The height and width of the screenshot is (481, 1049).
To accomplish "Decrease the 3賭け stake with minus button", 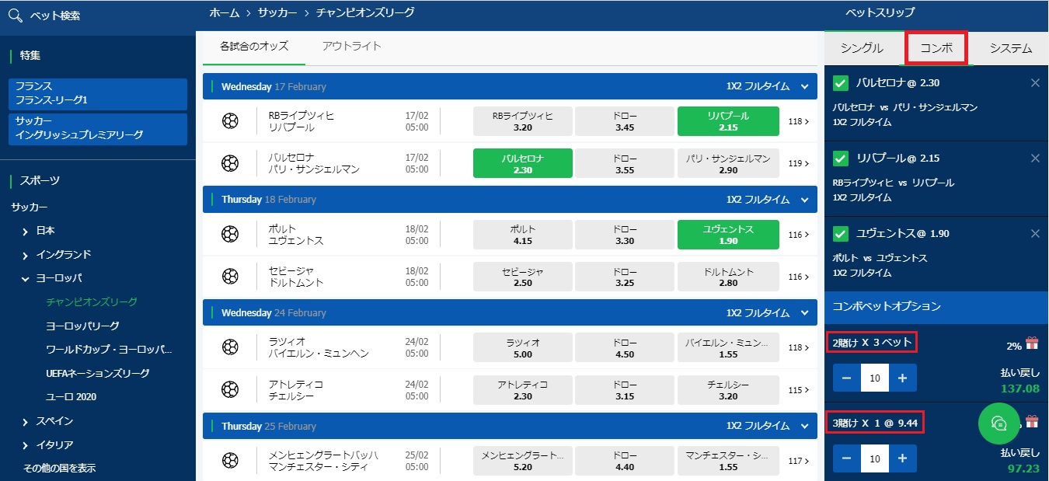I will pos(846,459).
